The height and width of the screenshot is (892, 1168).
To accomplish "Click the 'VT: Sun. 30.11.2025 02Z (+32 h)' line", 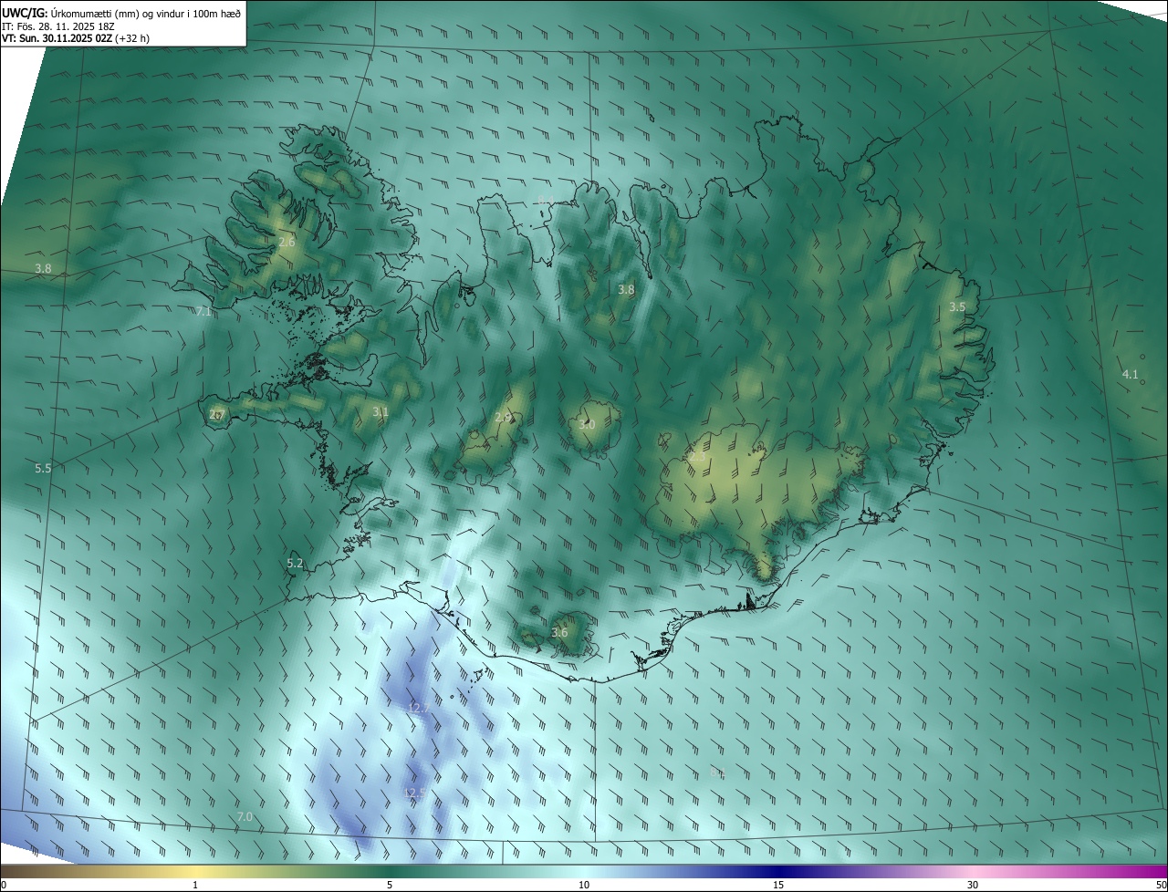I will 76,38.
